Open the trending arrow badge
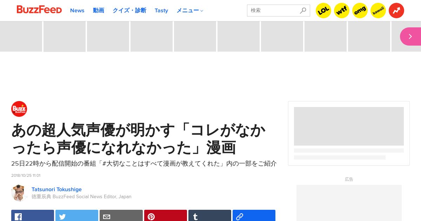 pos(396,11)
